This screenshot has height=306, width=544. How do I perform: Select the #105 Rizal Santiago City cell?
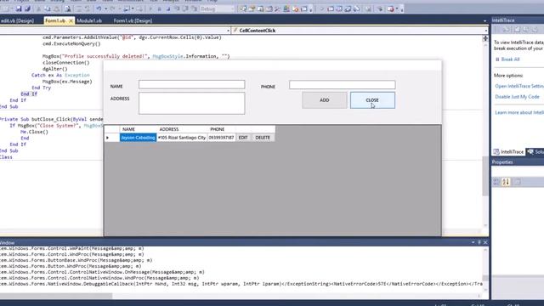pos(182,138)
